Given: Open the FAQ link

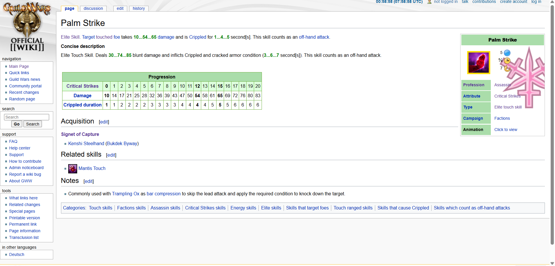Looking at the screenshot, I should pos(13,141).
